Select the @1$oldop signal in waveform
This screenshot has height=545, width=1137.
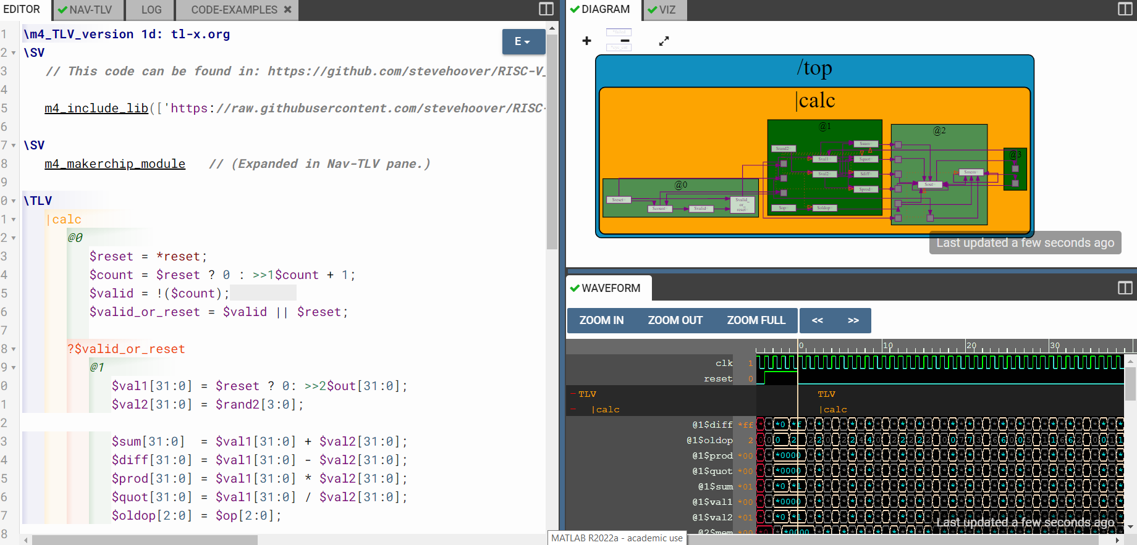[709, 440]
